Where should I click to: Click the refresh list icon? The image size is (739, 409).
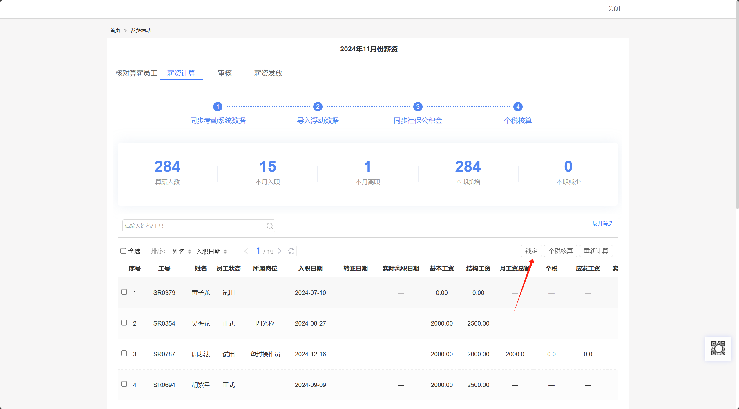pos(291,251)
